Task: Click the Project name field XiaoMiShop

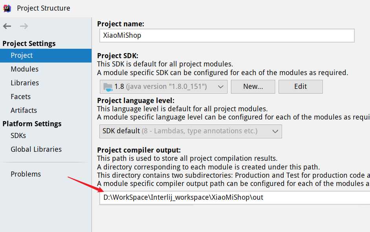Action: 227,36
